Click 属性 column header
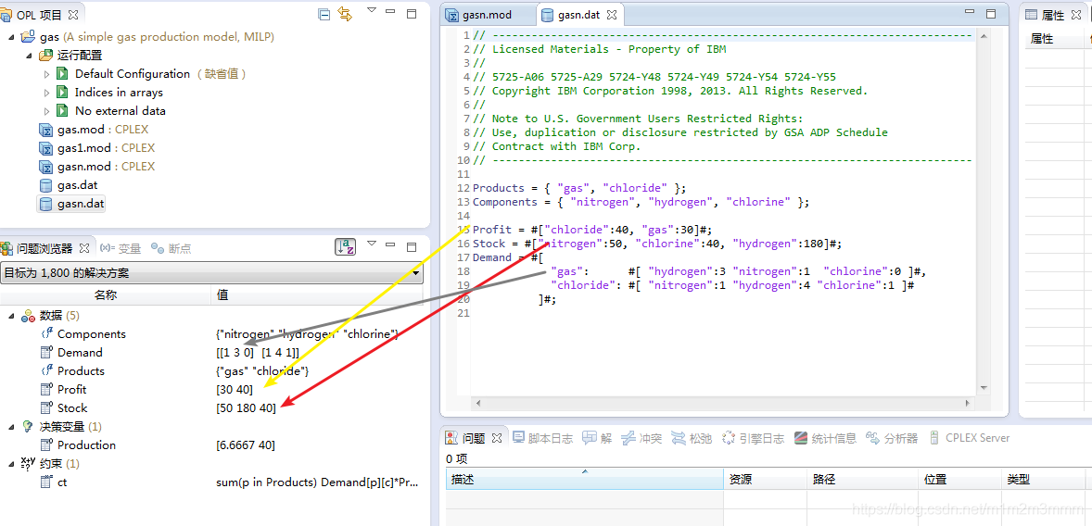The width and height of the screenshot is (1092, 526). click(1042, 39)
